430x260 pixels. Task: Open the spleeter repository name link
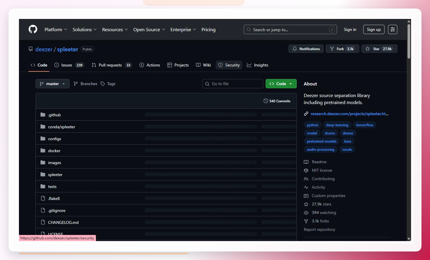68,49
